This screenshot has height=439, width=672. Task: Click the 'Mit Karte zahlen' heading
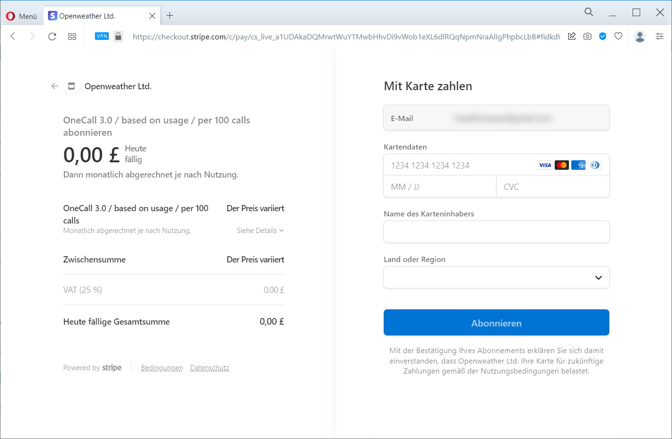click(x=428, y=86)
